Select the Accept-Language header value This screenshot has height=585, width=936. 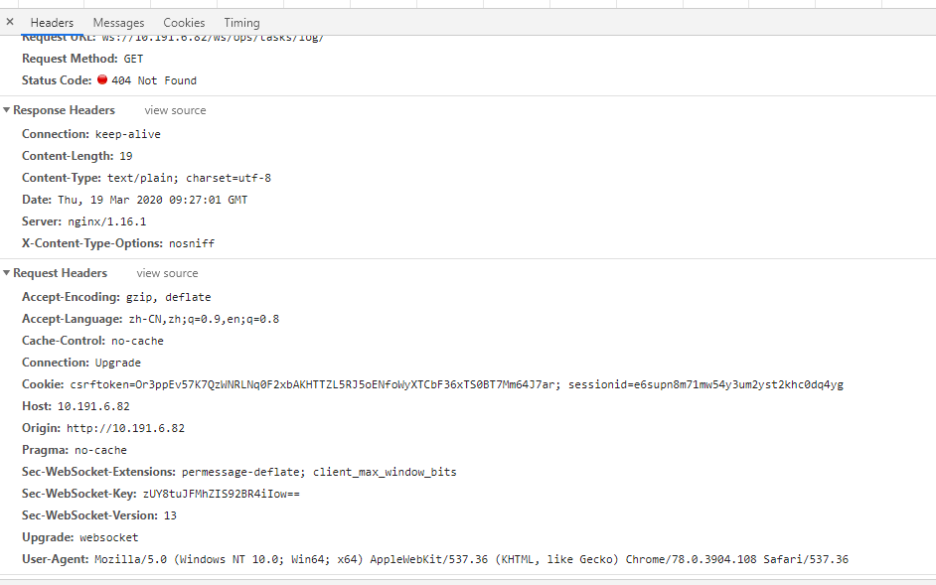(x=204, y=320)
